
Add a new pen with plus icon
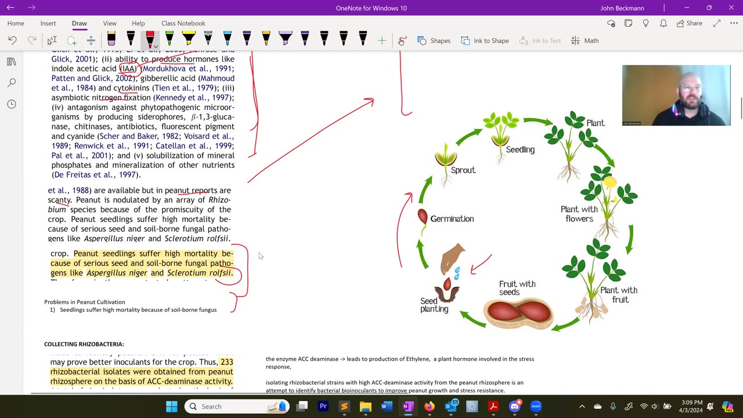point(382,41)
